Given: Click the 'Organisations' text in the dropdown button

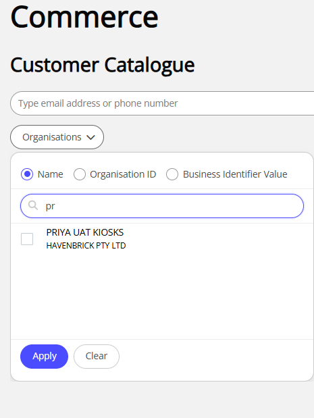Looking at the screenshot, I should pyautogui.click(x=52, y=137).
